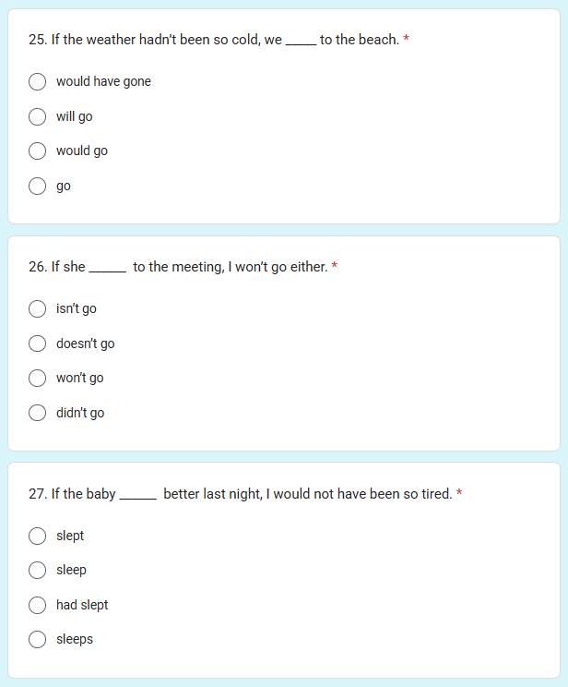Click the 'doesn't go' label text
The width and height of the screenshot is (568, 687).
[x=86, y=343]
